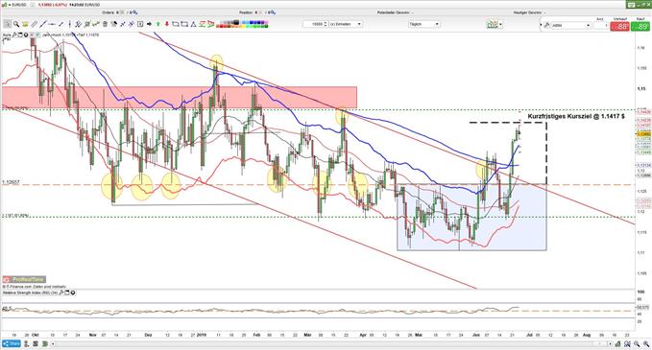Open the Täglich timeframe dropdown
This screenshot has width=652, height=350.
[423, 24]
